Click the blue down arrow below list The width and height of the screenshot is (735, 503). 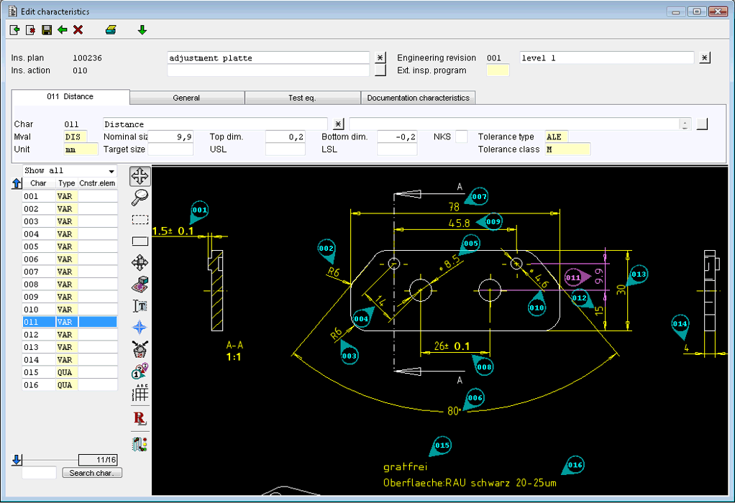click(x=17, y=460)
